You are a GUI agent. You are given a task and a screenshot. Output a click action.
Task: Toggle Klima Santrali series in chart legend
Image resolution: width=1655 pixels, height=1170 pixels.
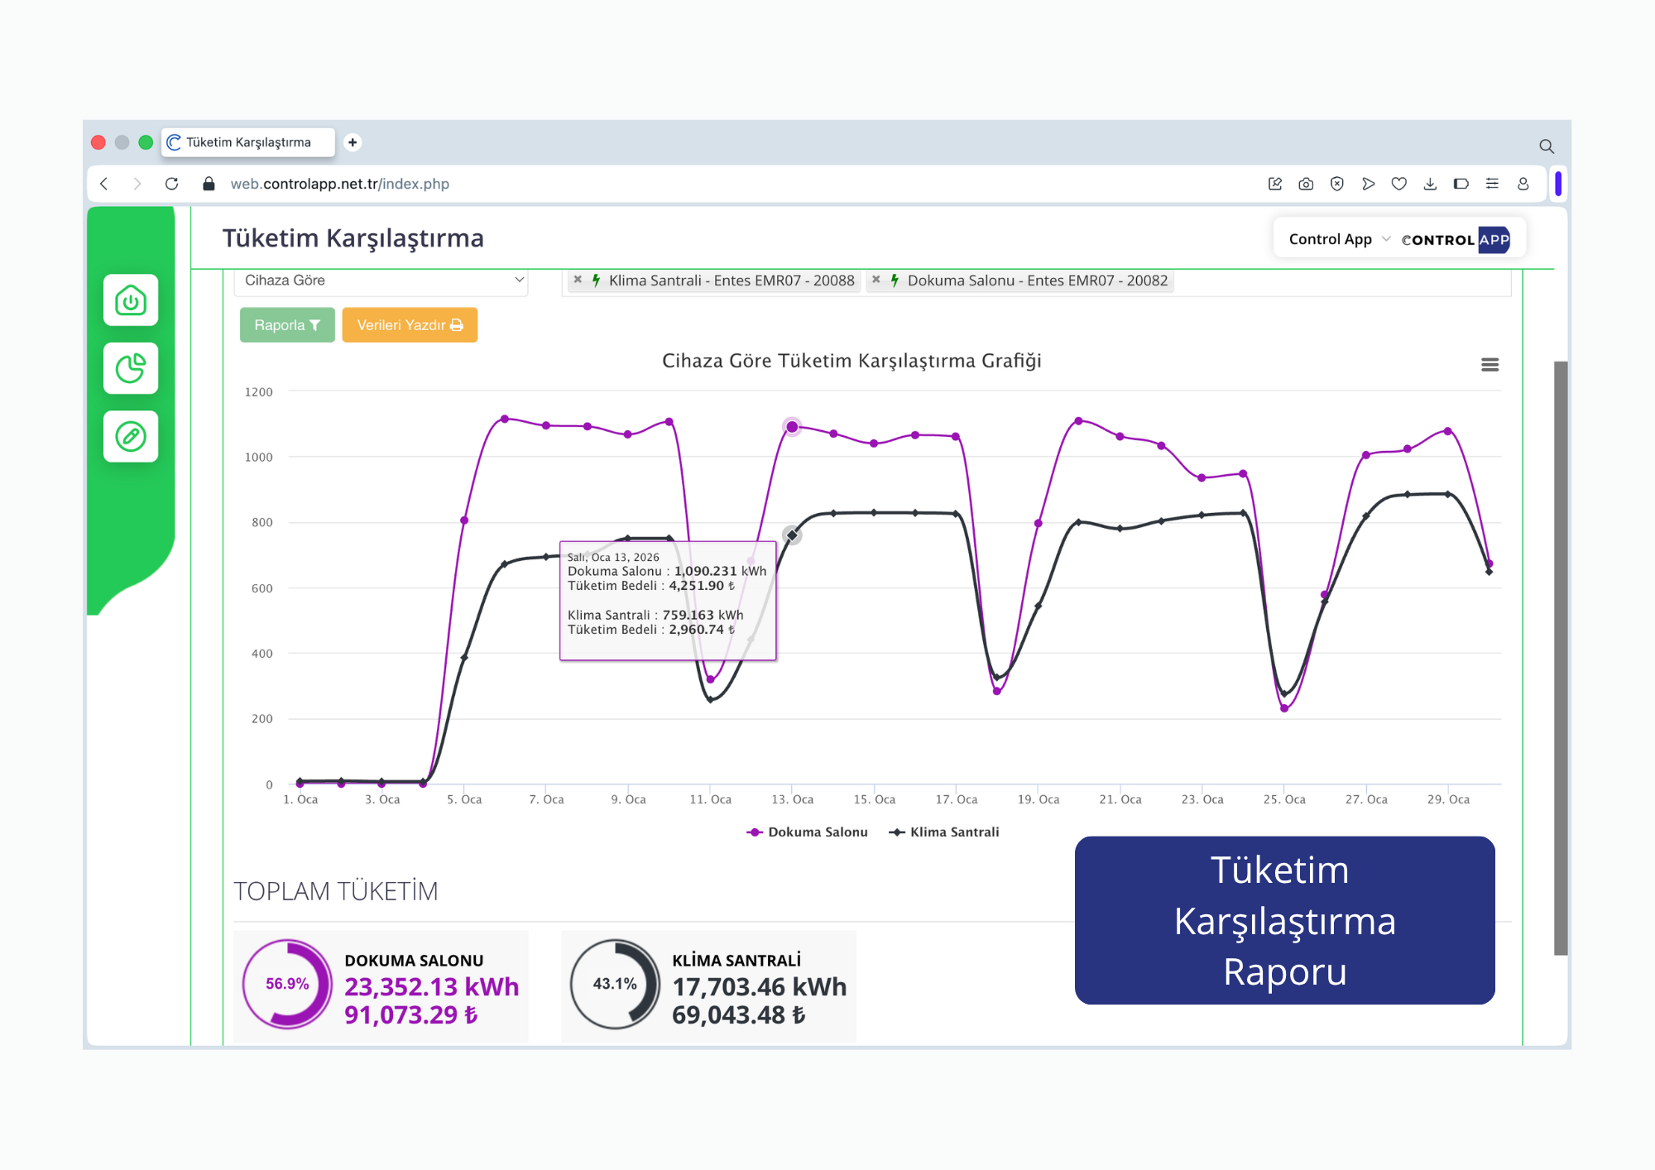(x=944, y=832)
